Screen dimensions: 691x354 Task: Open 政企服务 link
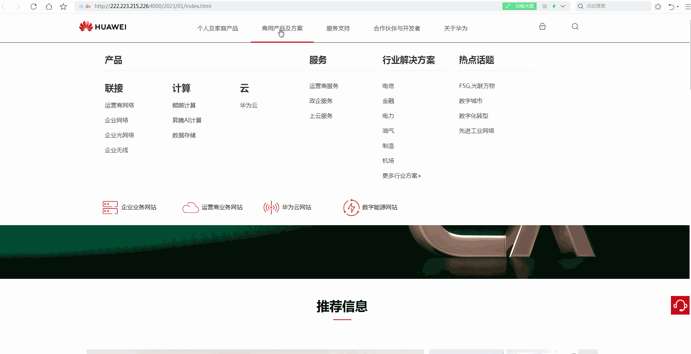(x=321, y=101)
